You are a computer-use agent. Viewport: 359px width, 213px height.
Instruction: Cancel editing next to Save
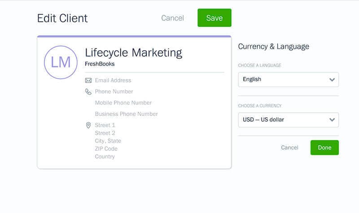tap(172, 18)
